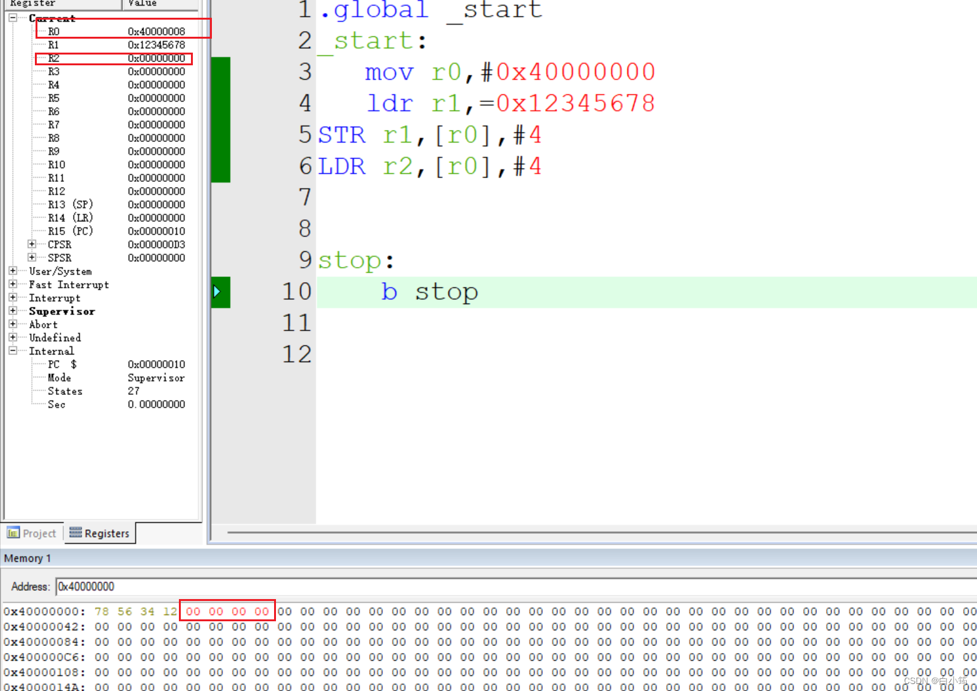The width and height of the screenshot is (977, 691).
Task: Switch to the Project tab
Action: click(x=32, y=533)
